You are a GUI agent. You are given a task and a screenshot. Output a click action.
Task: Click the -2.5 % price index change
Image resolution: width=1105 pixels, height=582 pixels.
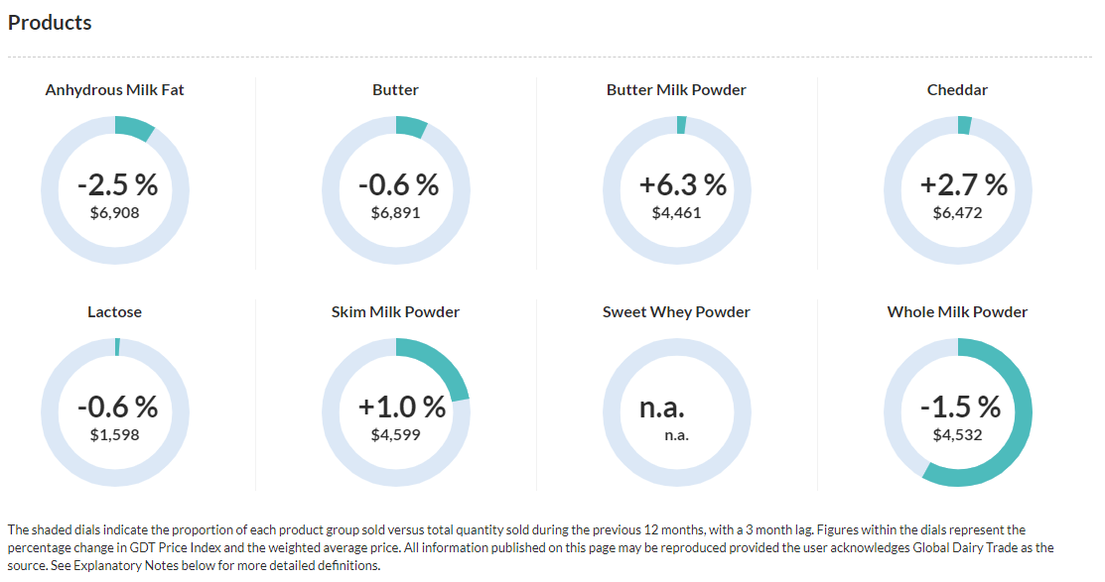pyautogui.click(x=117, y=185)
